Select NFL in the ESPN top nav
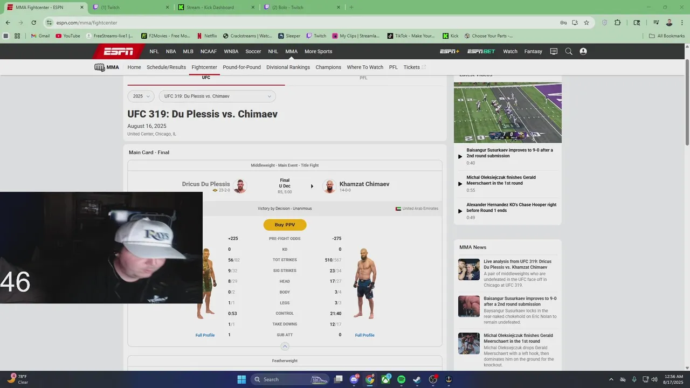 click(x=154, y=51)
